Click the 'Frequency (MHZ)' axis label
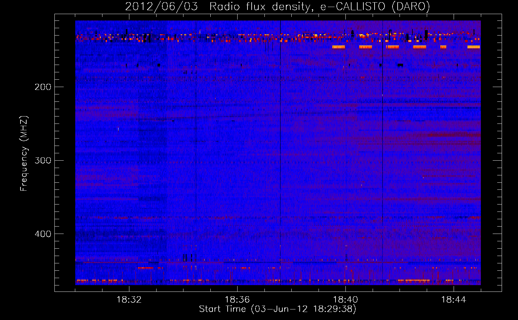 (x=24, y=154)
